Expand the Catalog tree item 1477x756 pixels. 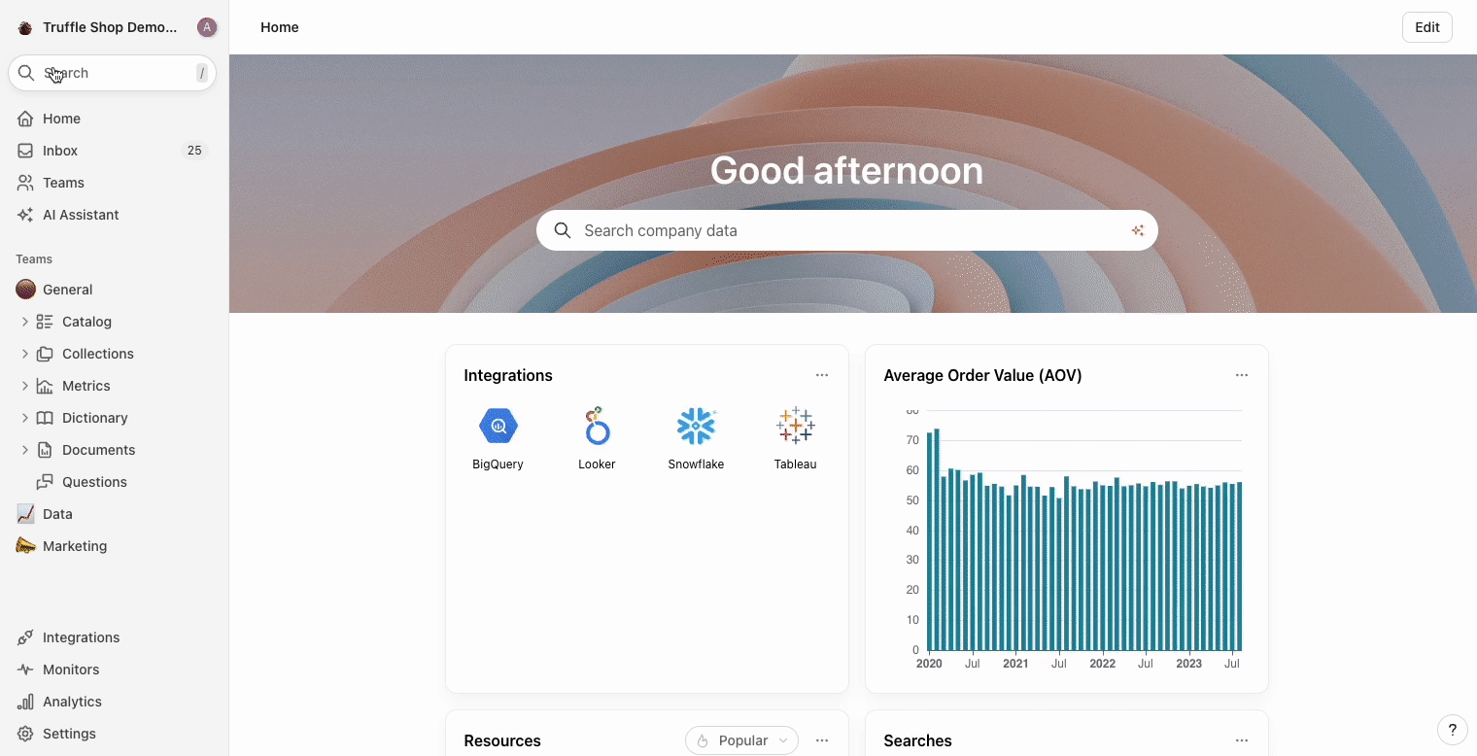point(25,322)
